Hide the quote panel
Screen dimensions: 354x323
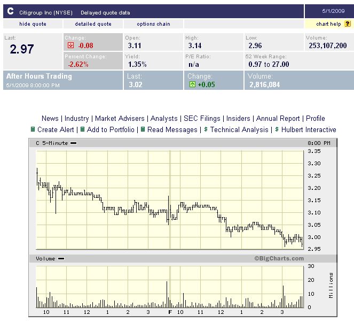pyautogui.click(x=33, y=24)
